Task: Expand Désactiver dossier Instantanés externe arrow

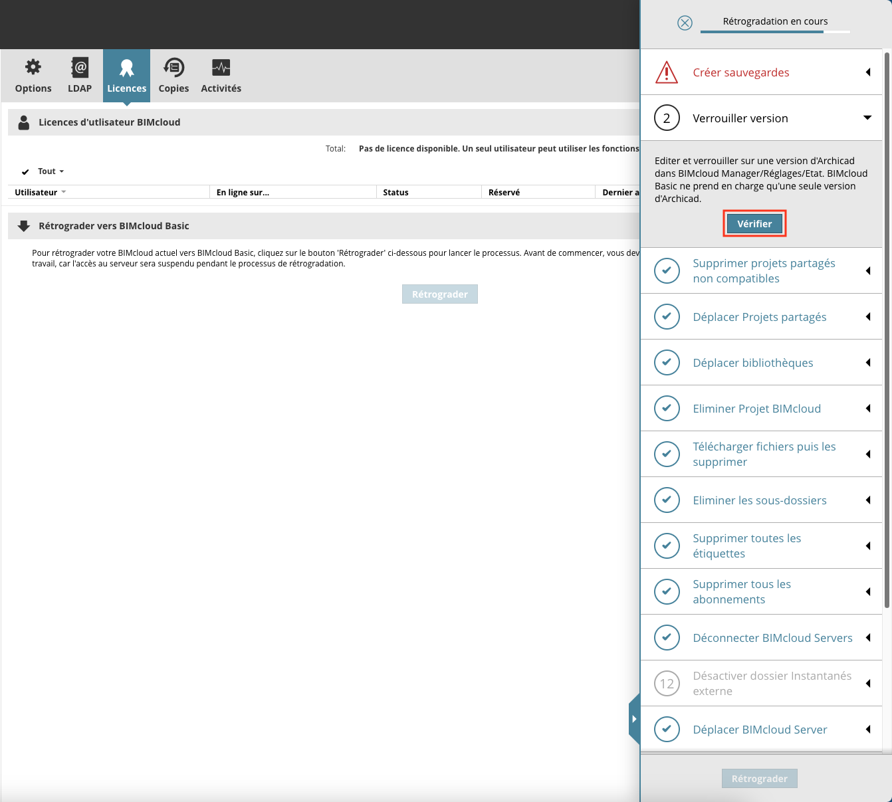Action: [868, 683]
